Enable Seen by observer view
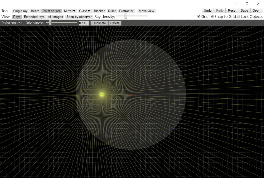The width and height of the screenshot is (264, 178). coord(79,17)
